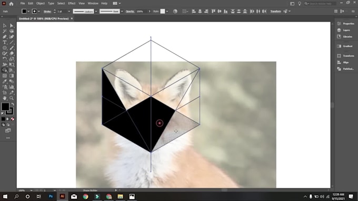This screenshot has height=201, width=358.
Task: Select the Mesh tool
Action: point(5,76)
